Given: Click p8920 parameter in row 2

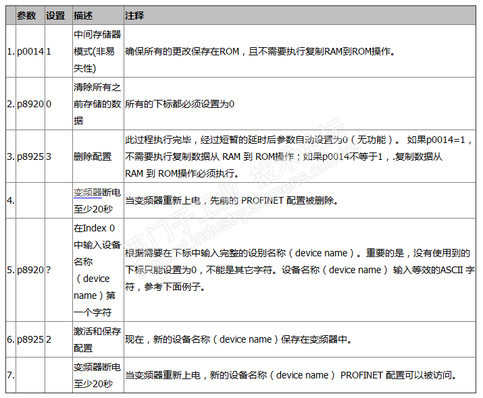Looking at the screenshot, I should 30,104.
